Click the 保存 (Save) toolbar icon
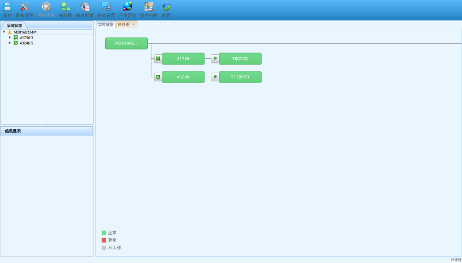 8,7
